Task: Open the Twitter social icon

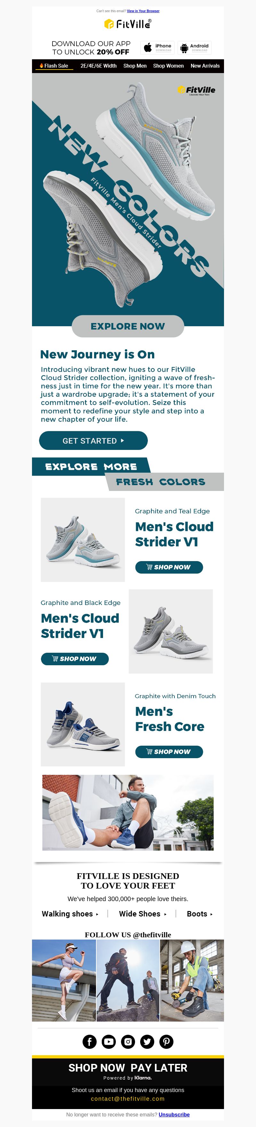Action: click(147, 1042)
